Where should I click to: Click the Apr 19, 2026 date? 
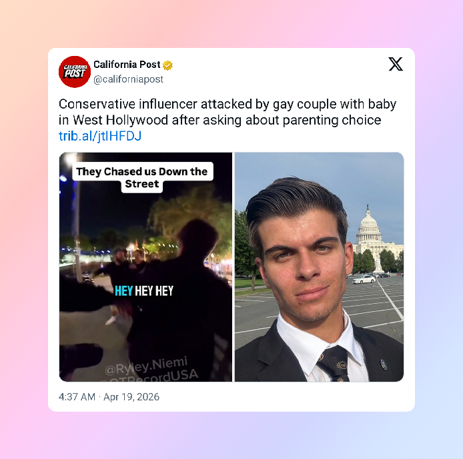[131, 397]
